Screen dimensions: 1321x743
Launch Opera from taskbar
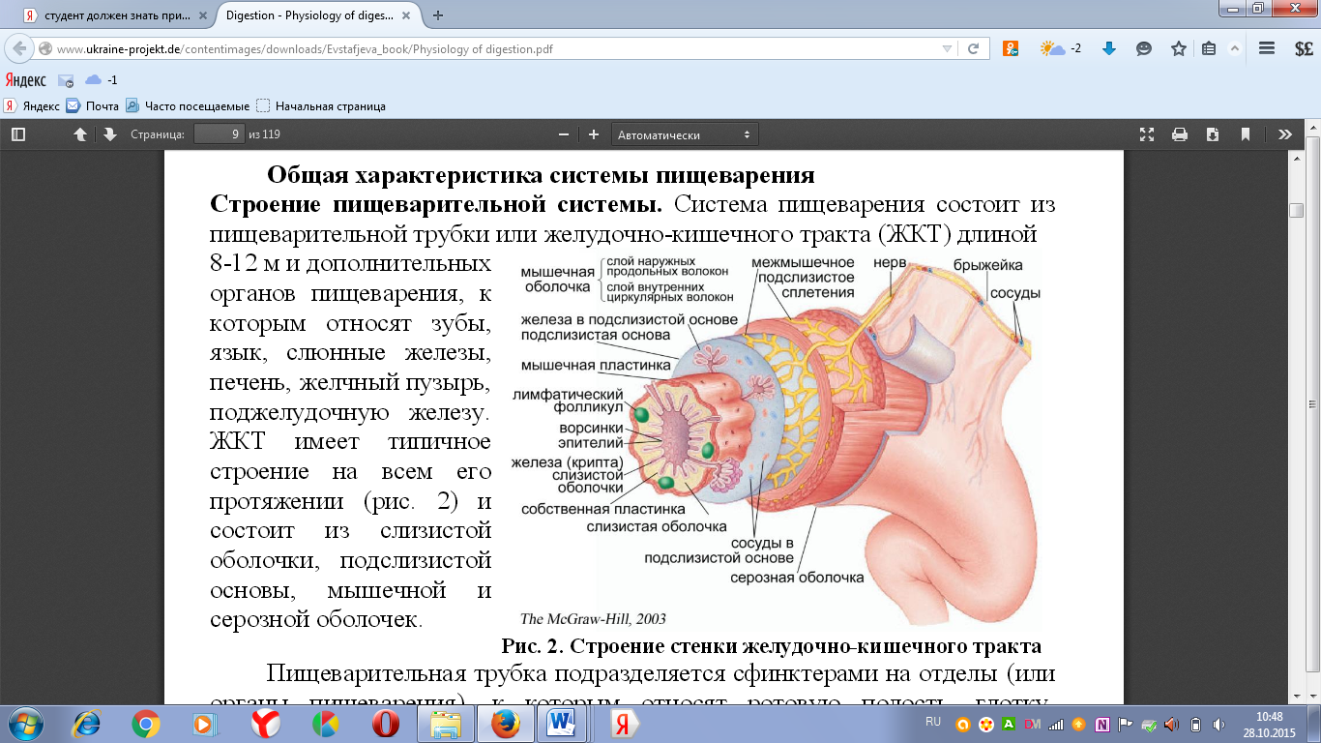[x=386, y=724]
